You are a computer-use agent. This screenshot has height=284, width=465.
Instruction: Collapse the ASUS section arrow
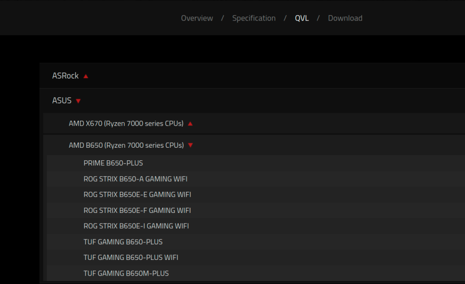click(78, 101)
